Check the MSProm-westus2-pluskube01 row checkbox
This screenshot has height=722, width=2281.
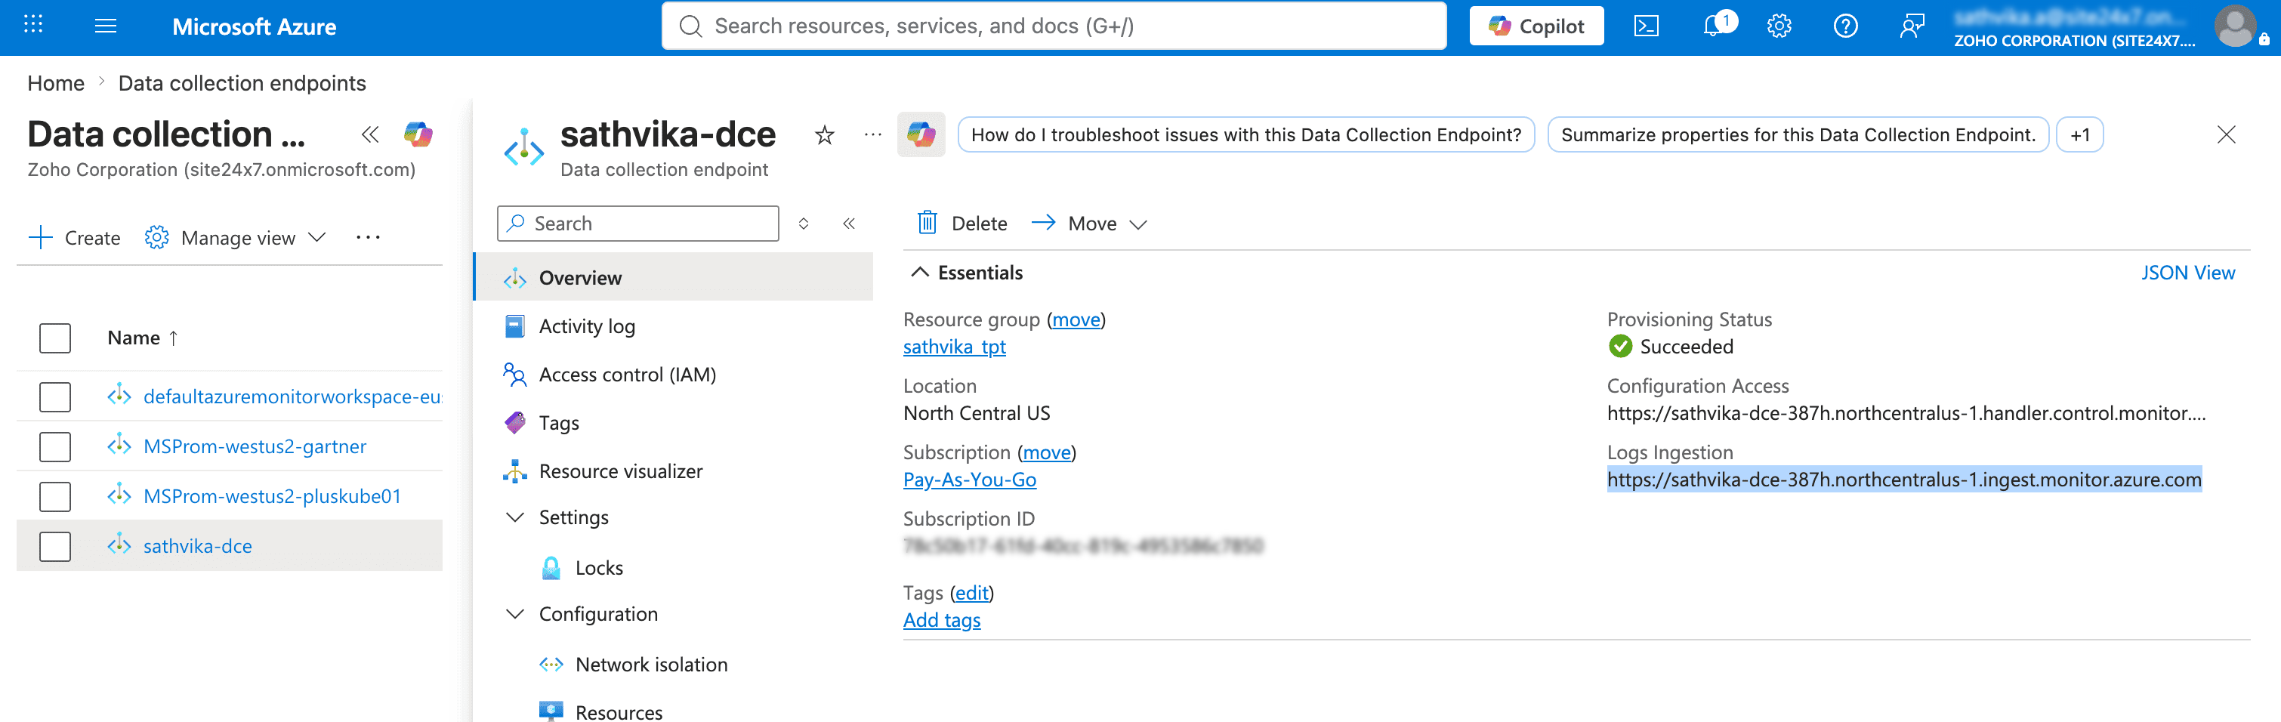(55, 496)
